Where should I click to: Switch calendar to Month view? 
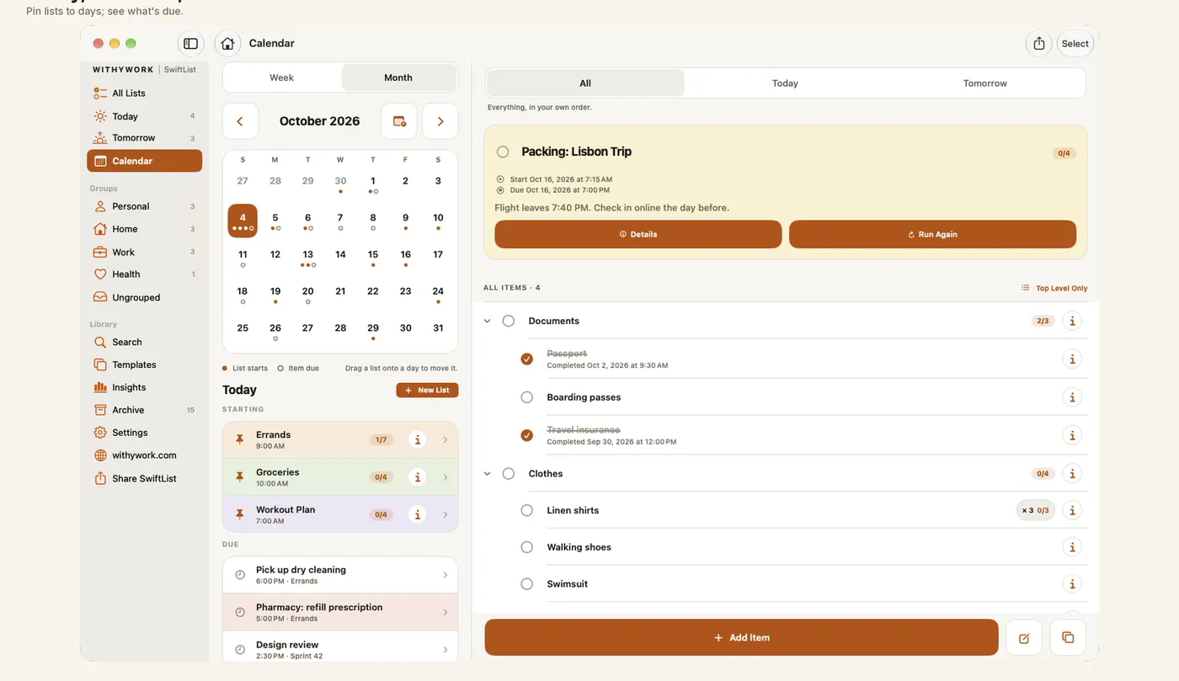click(398, 77)
